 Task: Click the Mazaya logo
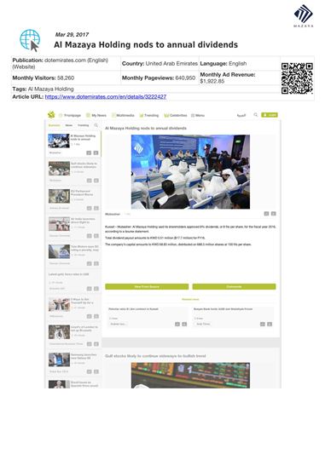(x=304, y=16)
